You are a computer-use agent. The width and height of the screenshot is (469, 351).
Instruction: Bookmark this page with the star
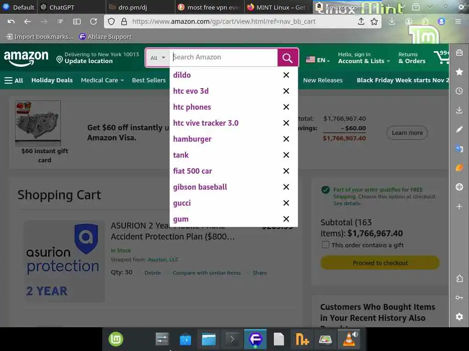pyautogui.click(x=374, y=21)
